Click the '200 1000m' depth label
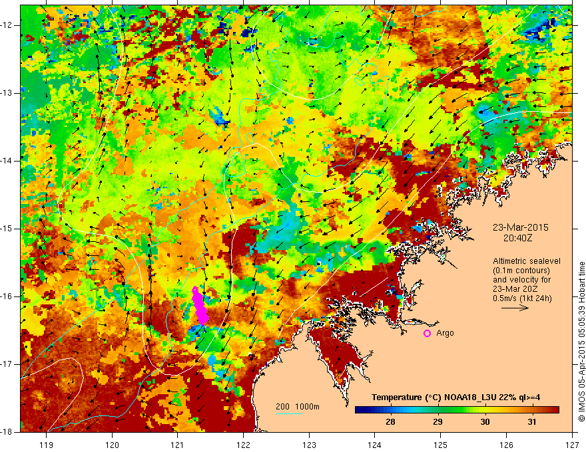 coord(298,407)
